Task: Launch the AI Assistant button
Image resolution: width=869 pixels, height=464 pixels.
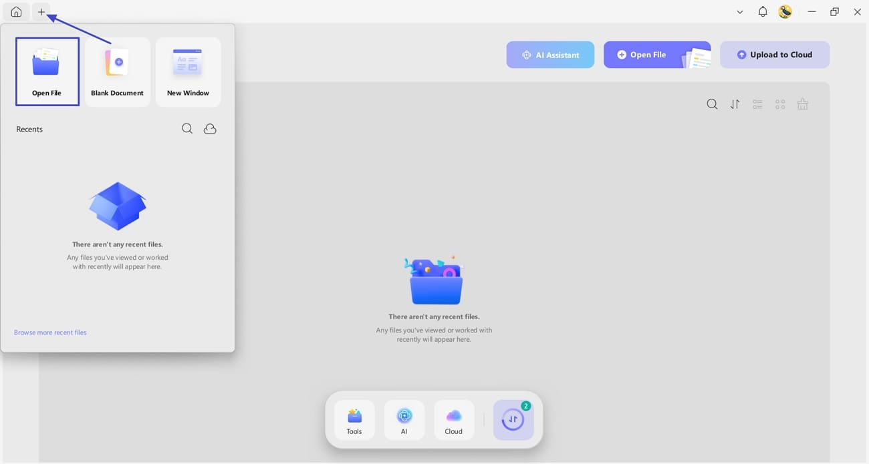Action: tap(550, 55)
